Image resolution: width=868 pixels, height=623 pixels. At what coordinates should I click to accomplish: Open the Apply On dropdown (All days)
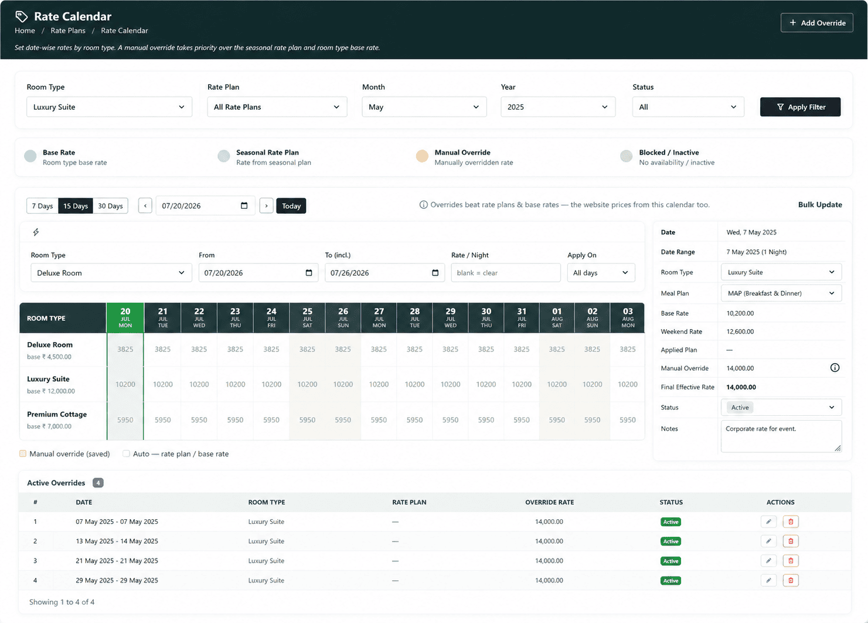tap(601, 273)
